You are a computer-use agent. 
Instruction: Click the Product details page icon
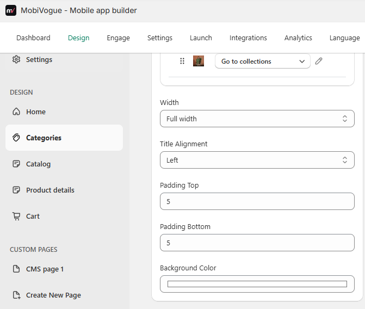pos(16,190)
